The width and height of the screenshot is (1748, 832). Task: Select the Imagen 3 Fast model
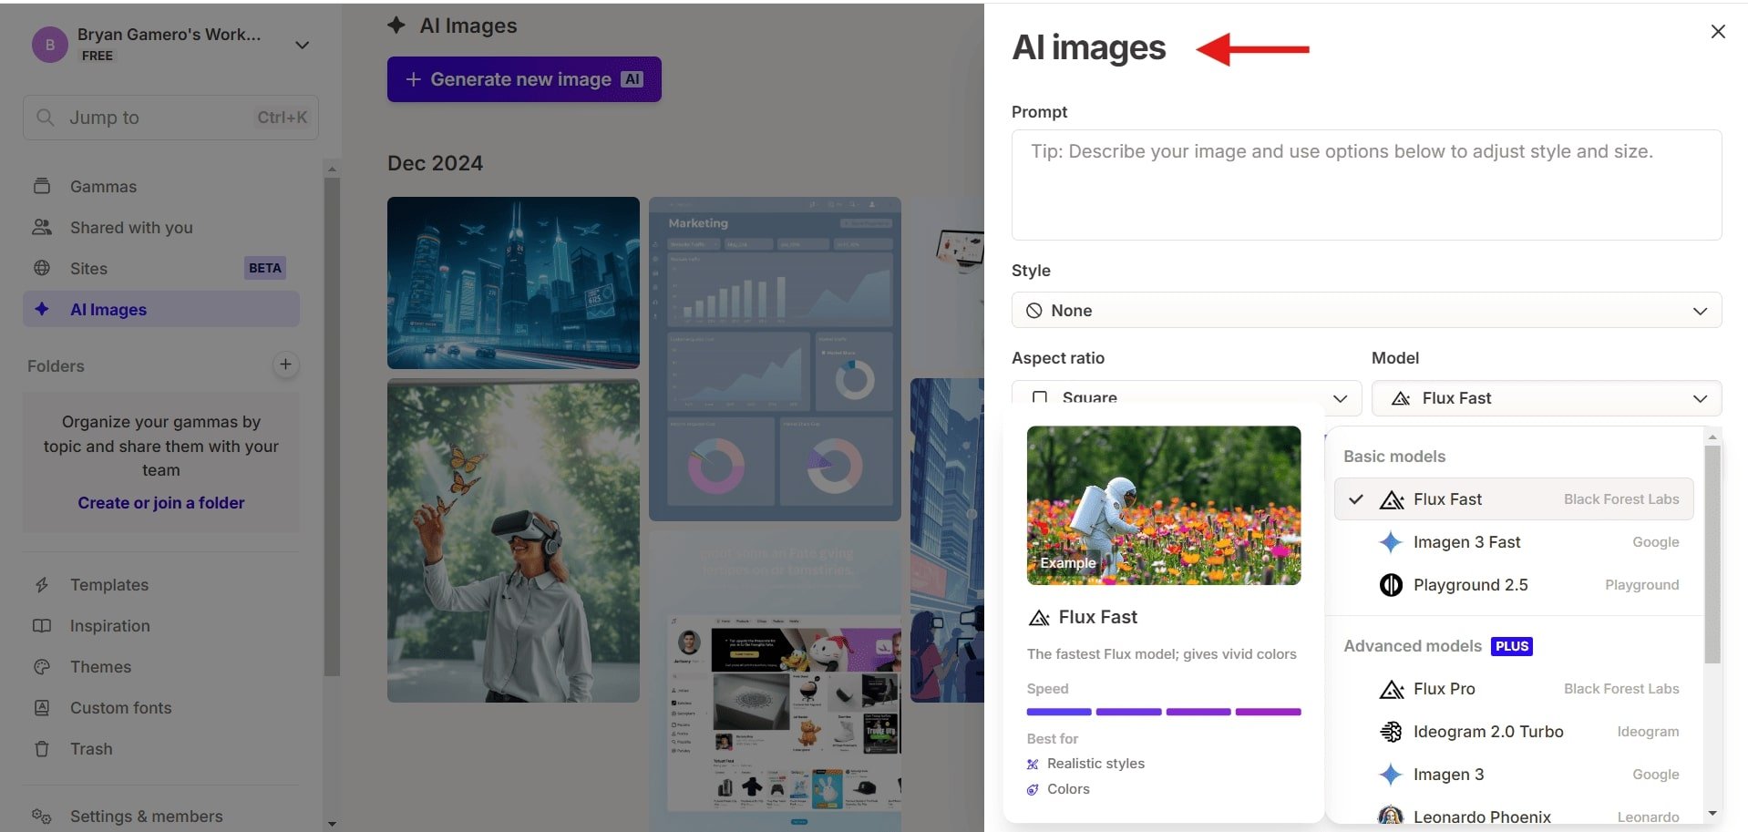coord(1465,542)
